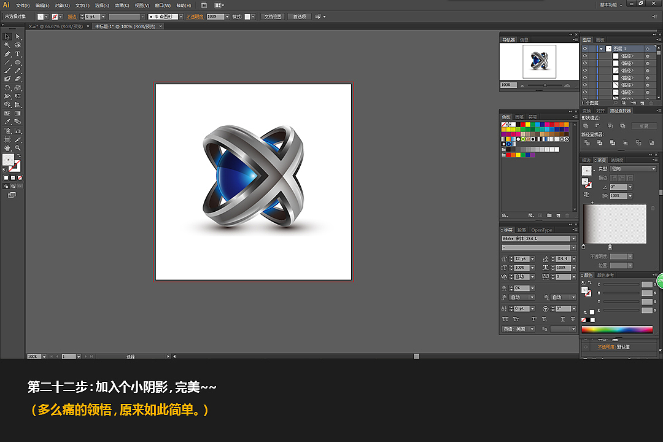
Task: Toggle visibility eye of 图层 1
Action: (x=585, y=48)
